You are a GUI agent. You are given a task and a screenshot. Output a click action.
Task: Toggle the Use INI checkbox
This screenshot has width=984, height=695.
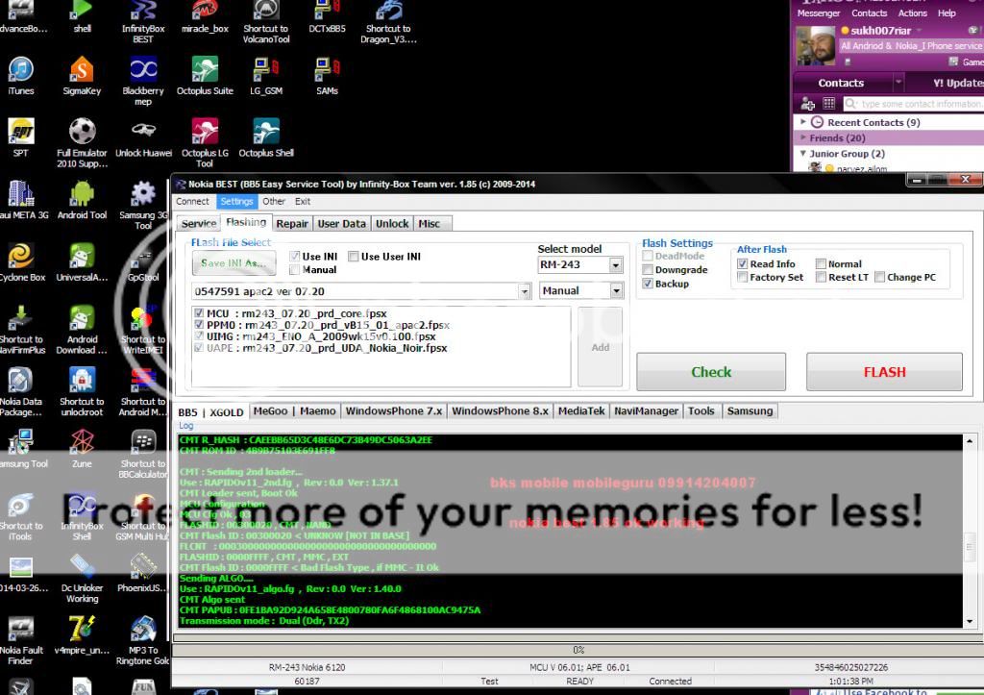(x=294, y=256)
